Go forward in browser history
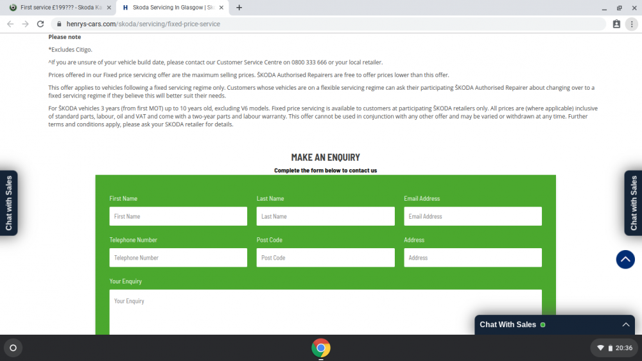This screenshot has width=642, height=361. 26,24
